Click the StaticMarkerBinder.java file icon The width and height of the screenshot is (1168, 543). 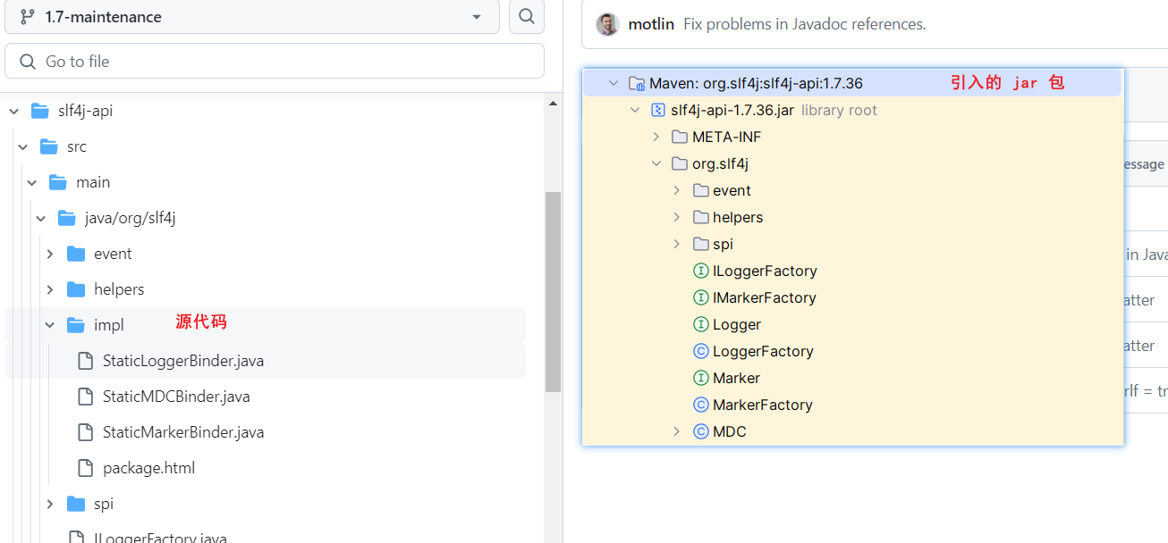coord(86,432)
